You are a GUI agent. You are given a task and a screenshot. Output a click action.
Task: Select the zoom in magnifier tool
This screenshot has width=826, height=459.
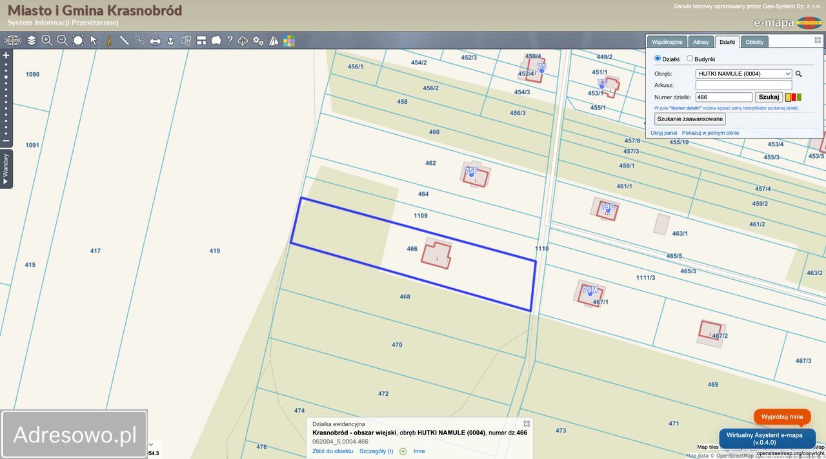coord(46,41)
